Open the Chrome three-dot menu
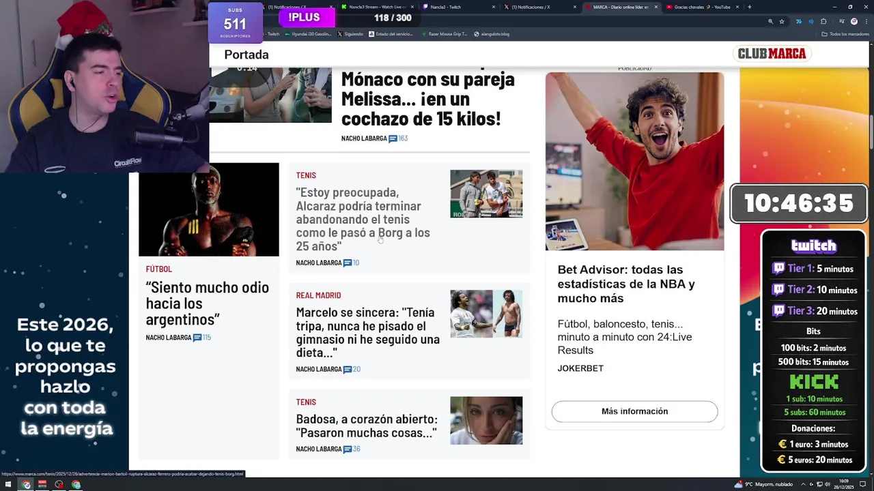This screenshot has width=874, height=491. click(866, 21)
